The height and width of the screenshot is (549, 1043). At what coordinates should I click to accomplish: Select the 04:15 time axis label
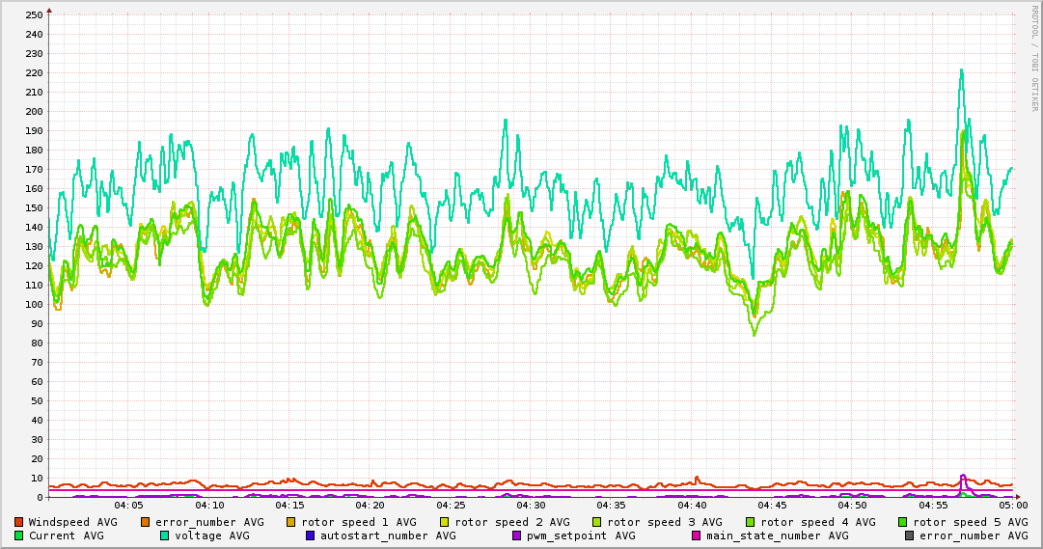click(289, 506)
